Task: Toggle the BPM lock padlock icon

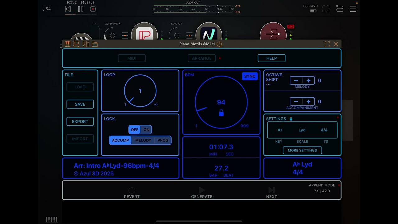Action: [x=221, y=113]
